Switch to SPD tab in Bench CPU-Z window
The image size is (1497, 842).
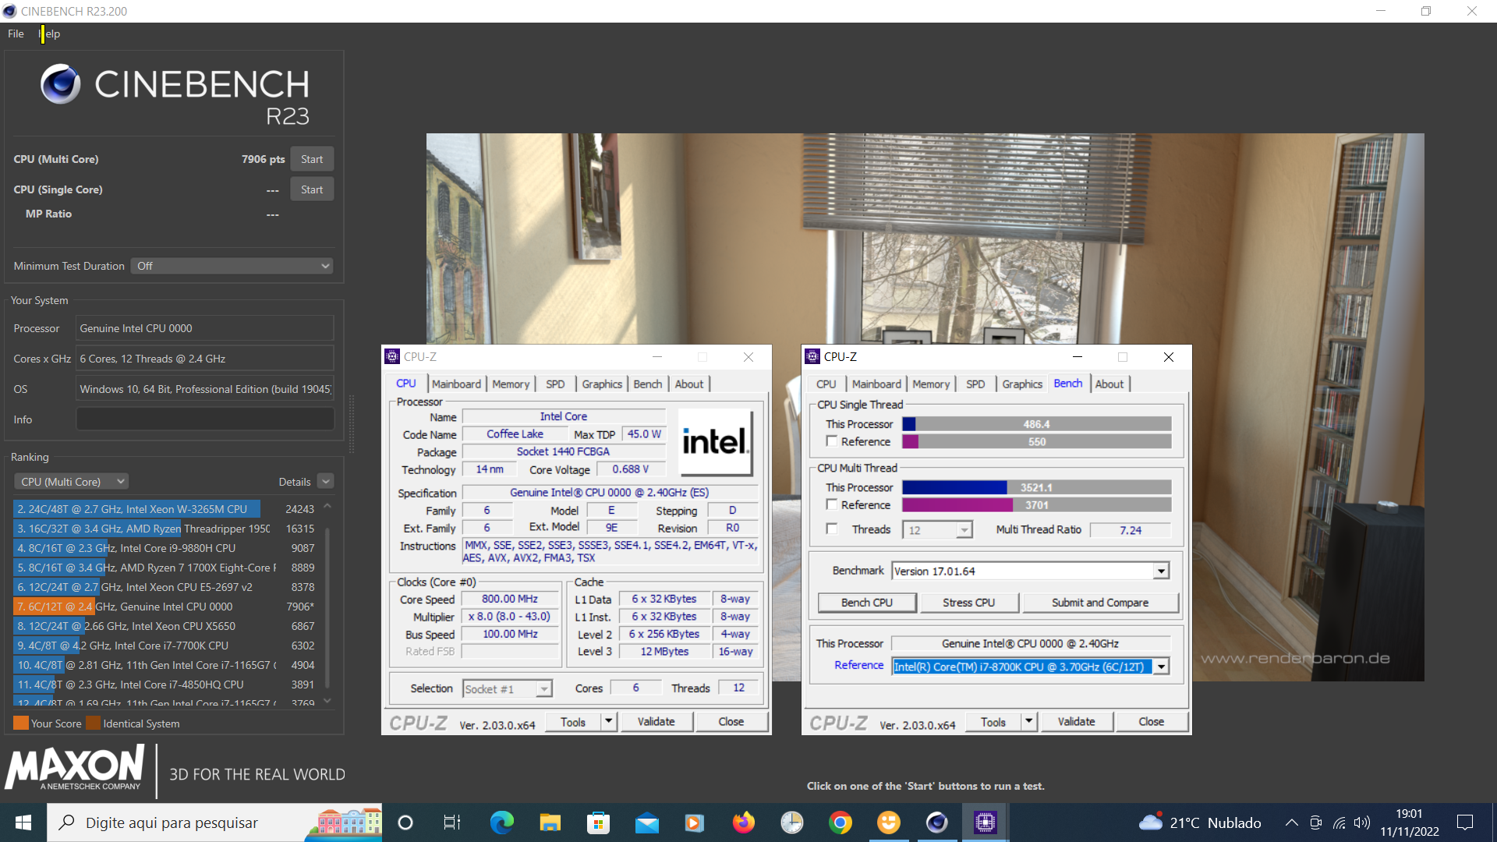(975, 384)
